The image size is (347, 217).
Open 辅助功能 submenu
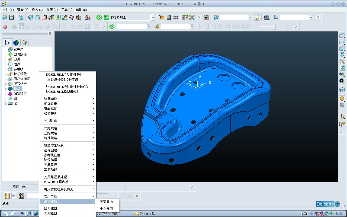click(68, 99)
